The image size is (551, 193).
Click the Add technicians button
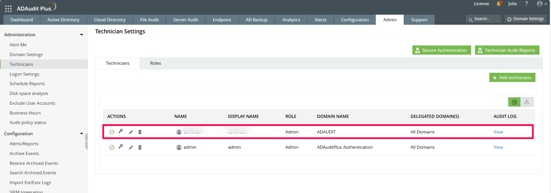click(512, 77)
